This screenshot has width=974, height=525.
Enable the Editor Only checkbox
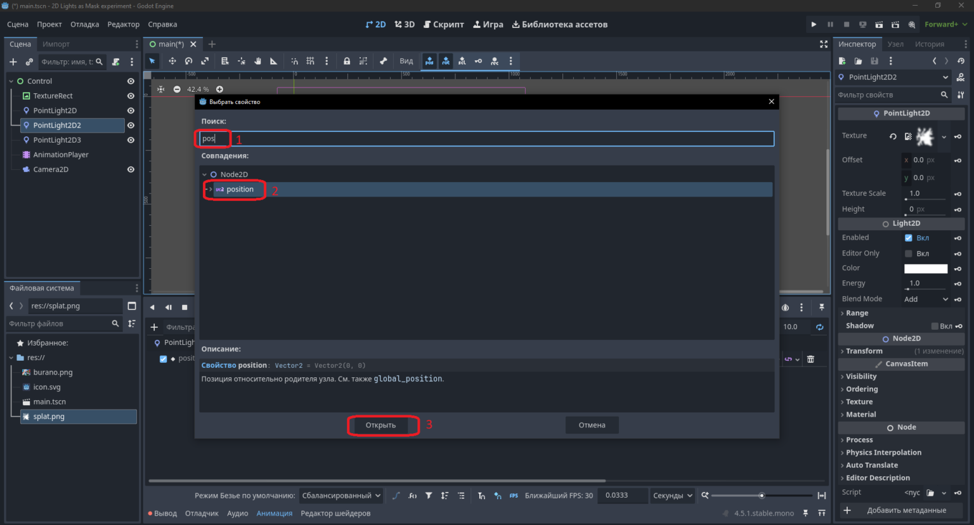(908, 253)
